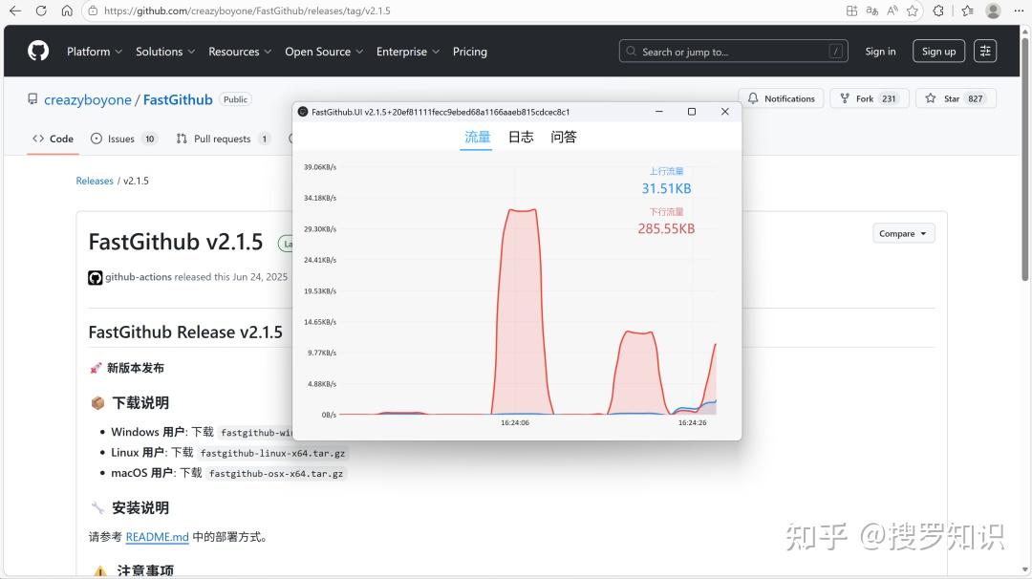Viewport: 1032px width, 579px height.
Task: Expand the Open Source menu
Action: coord(324,52)
